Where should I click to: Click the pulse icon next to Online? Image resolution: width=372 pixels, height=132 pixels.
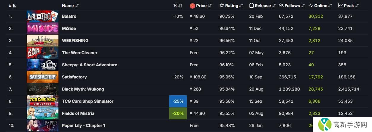[311, 6]
